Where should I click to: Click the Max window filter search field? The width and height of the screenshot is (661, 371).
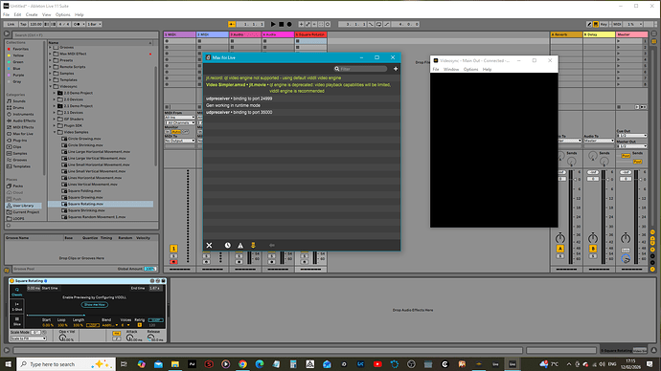pos(361,69)
